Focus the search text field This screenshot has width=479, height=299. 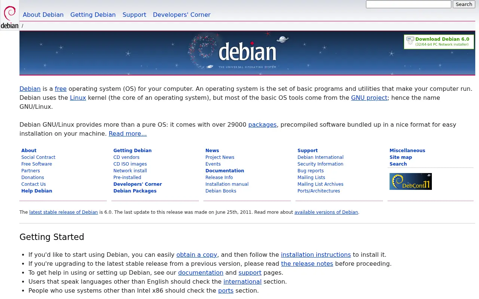click(408, 4)
